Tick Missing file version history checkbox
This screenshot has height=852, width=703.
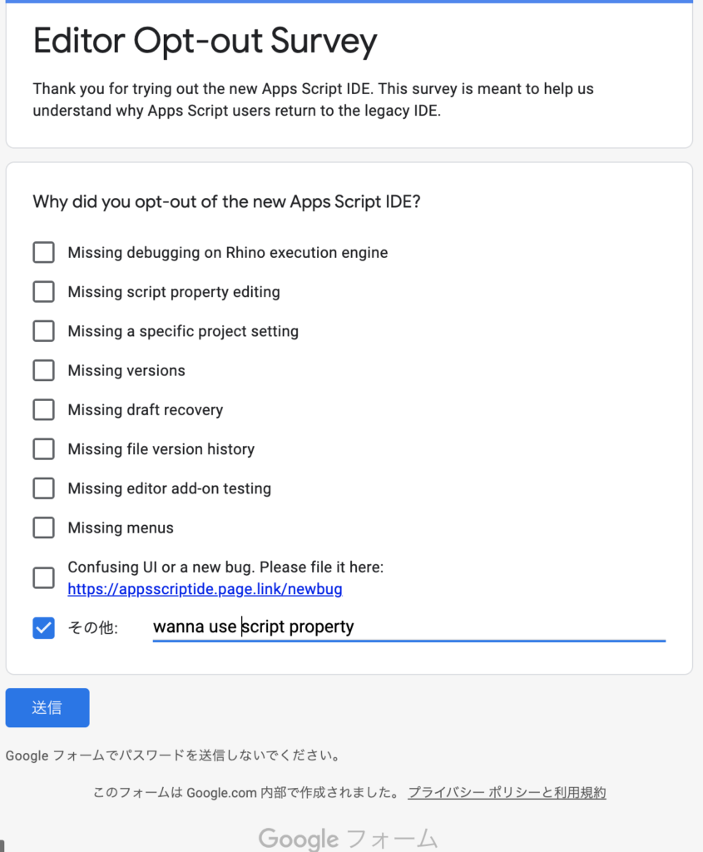click(x=43, y=448)
